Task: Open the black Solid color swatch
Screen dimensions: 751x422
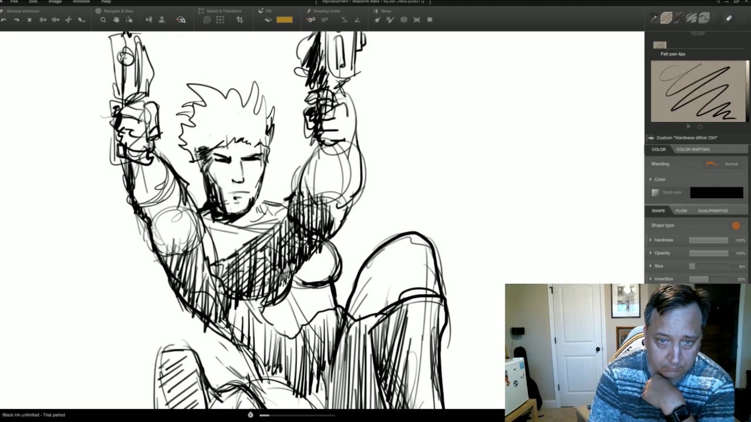Action: point(716,192)
